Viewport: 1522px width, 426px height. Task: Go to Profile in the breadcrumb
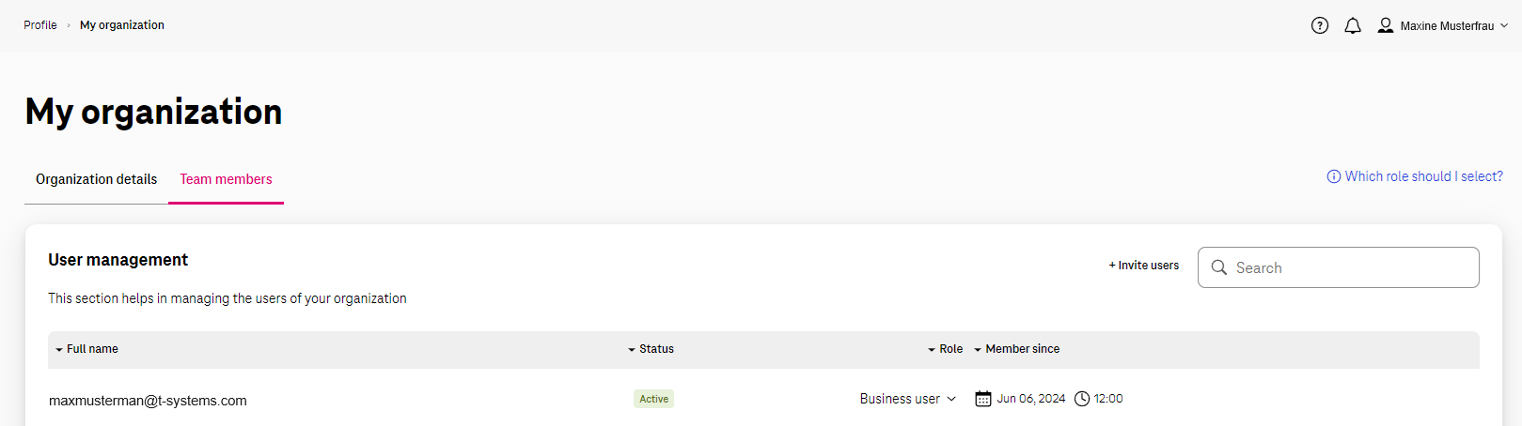pyautogui.click(x=40, y=25)
